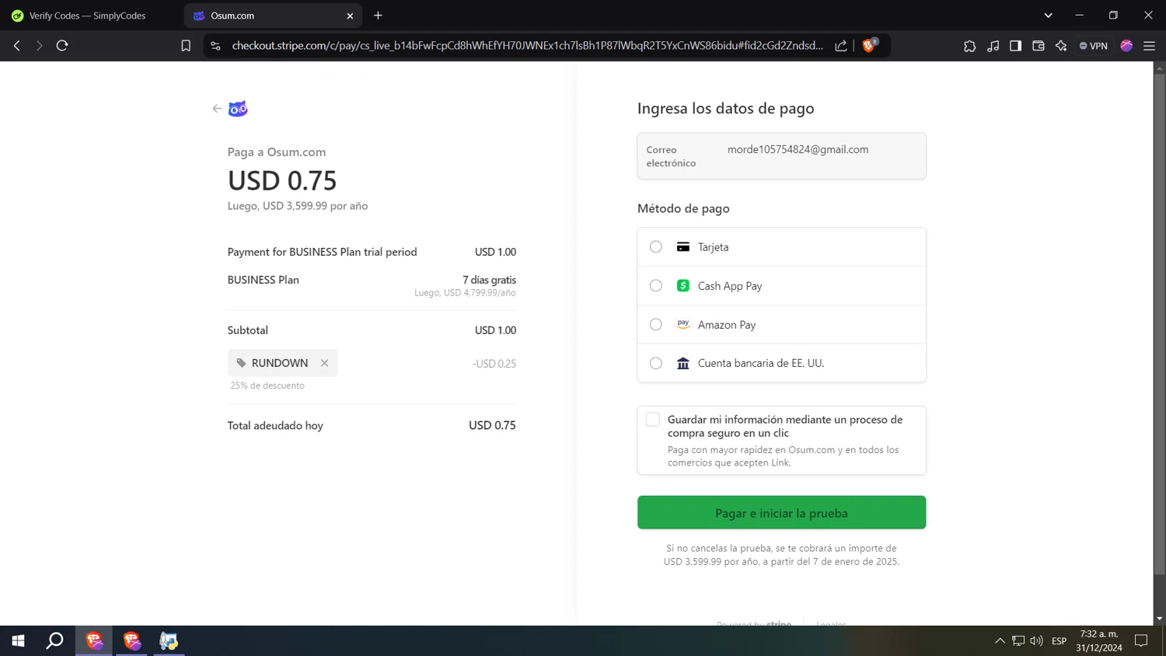
Task: Click the 'Total adeudado hoy' label
Action: point(275,425)
